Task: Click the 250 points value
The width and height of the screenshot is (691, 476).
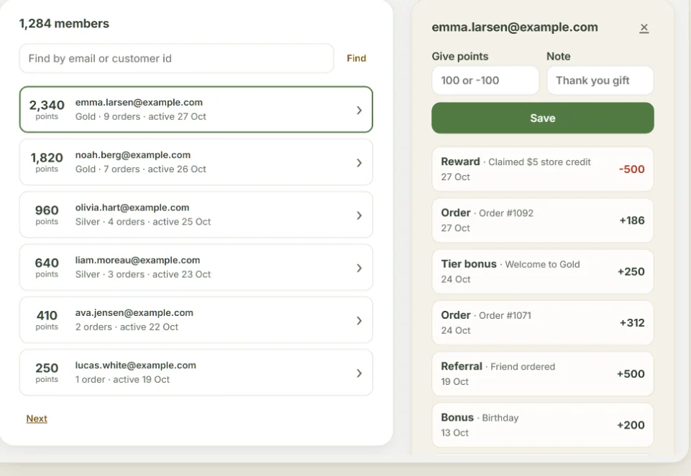Action: (x=47, y=368)
